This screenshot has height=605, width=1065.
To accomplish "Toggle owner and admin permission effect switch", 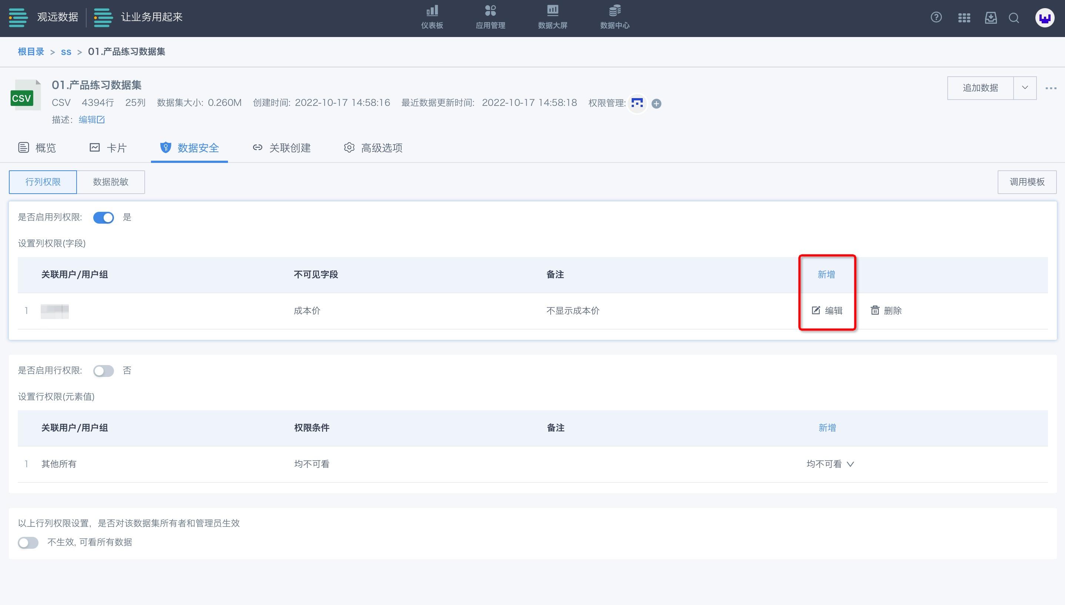I will pos(28,543).
